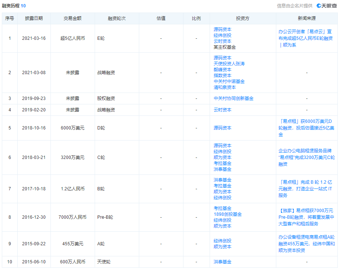Select the 600万人民币 amount cell
Viewport: 340px width, 270px height.
tap(73, 262)
